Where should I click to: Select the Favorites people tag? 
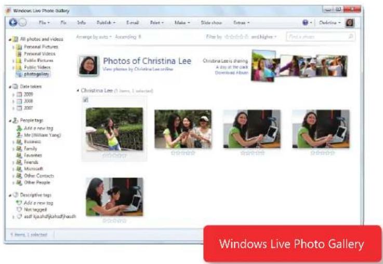coord(33,155)
